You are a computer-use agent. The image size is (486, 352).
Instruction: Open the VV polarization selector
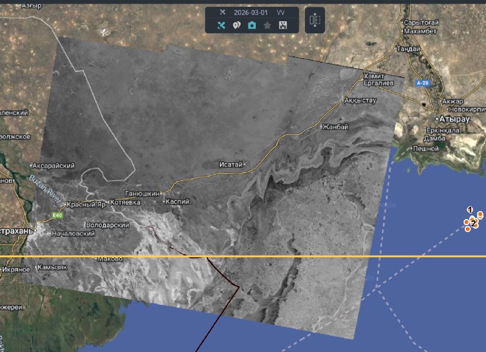(x=280, y=12)
